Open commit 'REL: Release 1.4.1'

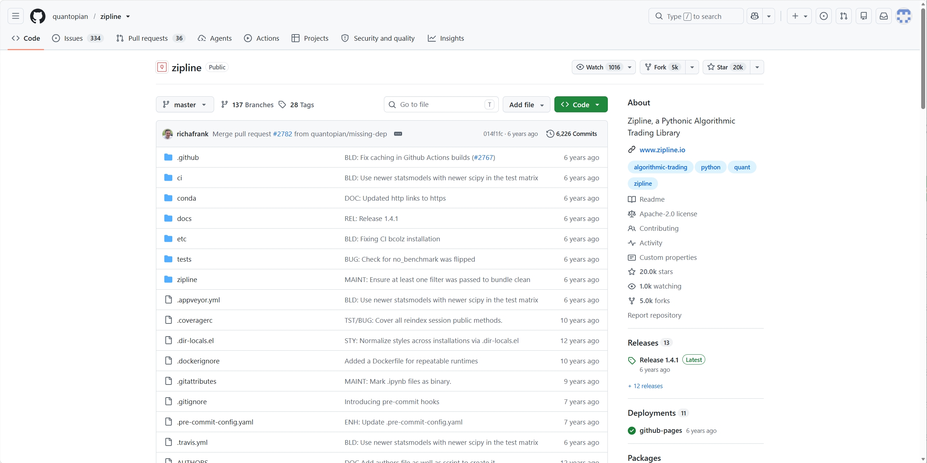[x=371, y=218]
